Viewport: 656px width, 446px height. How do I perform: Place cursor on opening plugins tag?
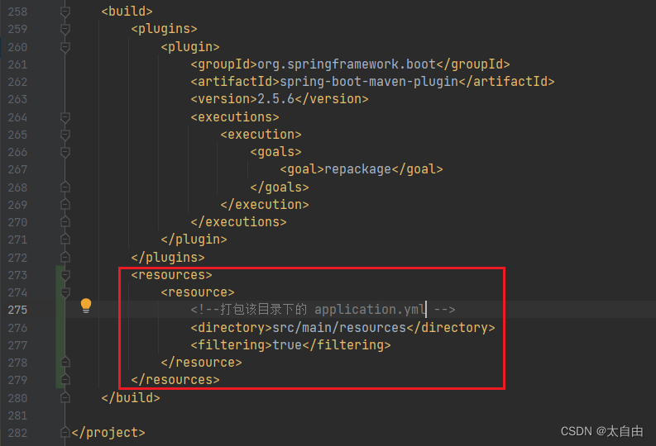tap(164, 29)
